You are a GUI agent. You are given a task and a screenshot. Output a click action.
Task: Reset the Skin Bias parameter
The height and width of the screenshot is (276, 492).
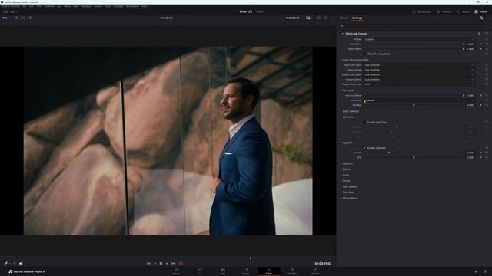pos(487,105)
